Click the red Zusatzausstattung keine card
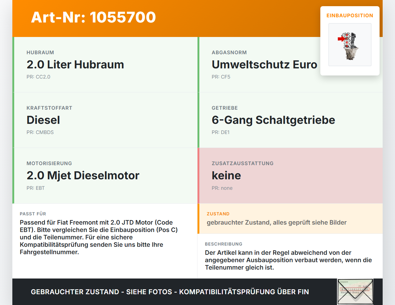The height and width of the screenshot is (305, 395). 290,176
